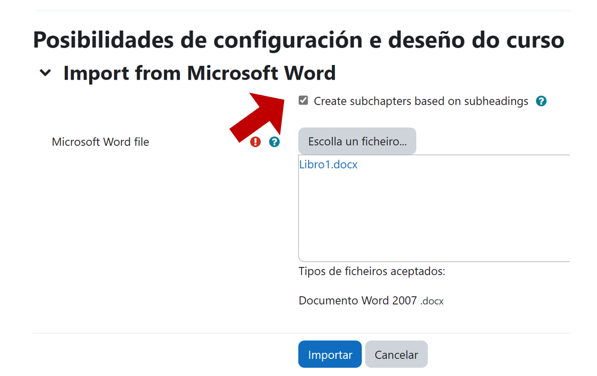This screenshot has height=376, width=597.
Task: Open the Libro1.docx file link
Action: (x=328, y=165)
